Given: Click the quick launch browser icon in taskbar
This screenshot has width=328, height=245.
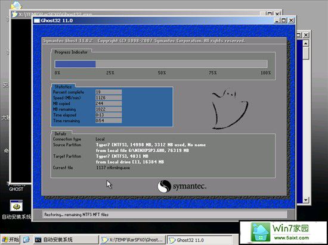Looking at the screenshot, I should click(26, 240).
